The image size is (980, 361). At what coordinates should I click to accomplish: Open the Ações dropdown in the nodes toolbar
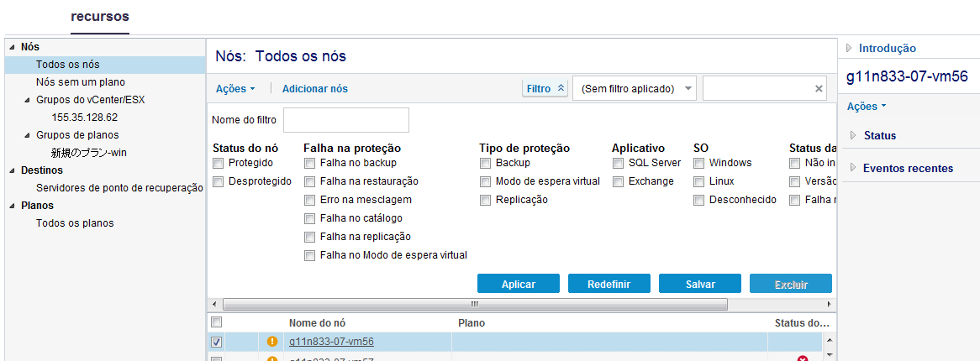[x=235, y=89]
